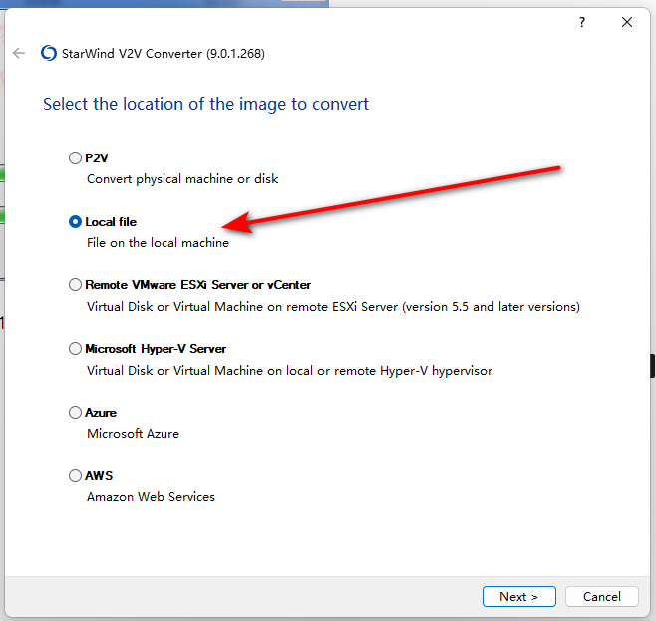
Task: Click the 'Microsoft Azure' description text
Action: point(133,434)
